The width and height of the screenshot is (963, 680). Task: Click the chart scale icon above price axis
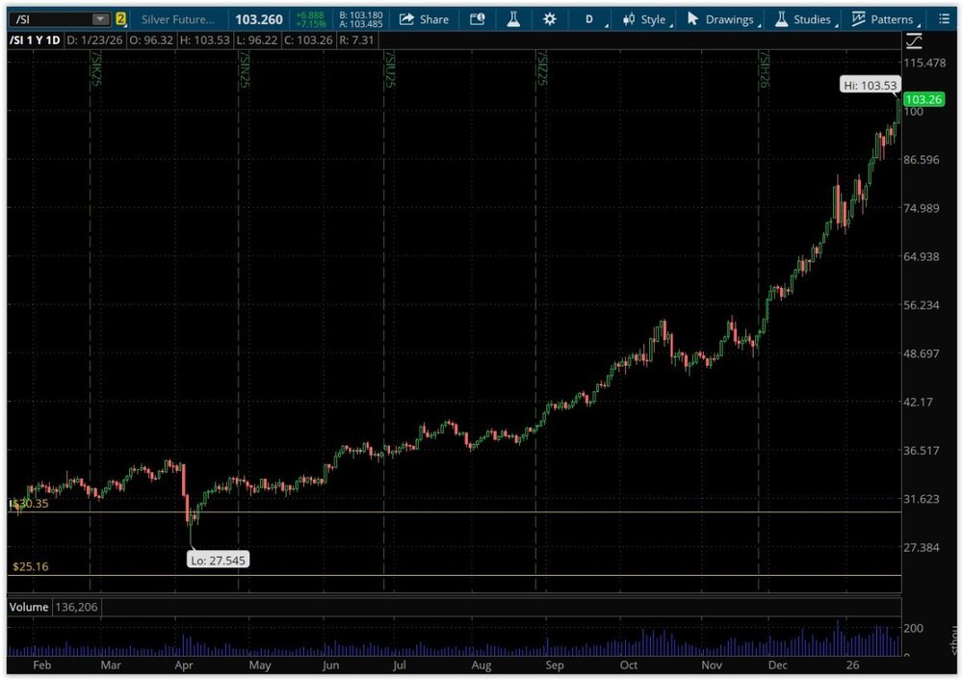[913, 40]
